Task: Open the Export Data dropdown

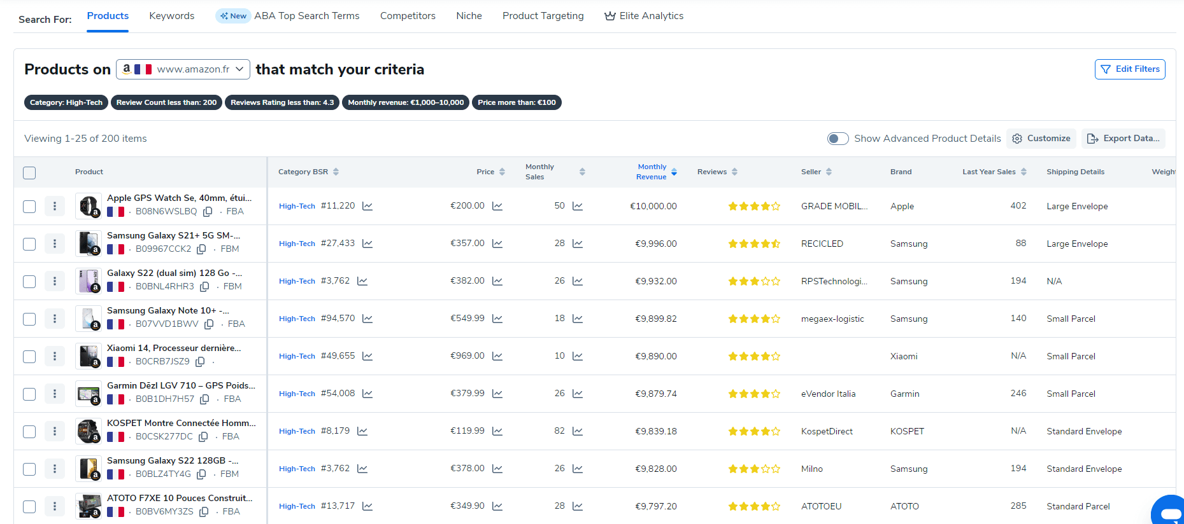Action: (1123, 139)
